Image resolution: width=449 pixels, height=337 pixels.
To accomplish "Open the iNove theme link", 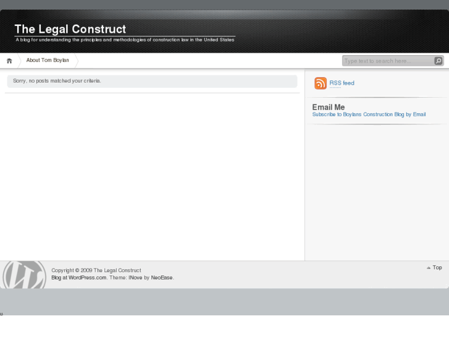I will click(x=135, y=278).
